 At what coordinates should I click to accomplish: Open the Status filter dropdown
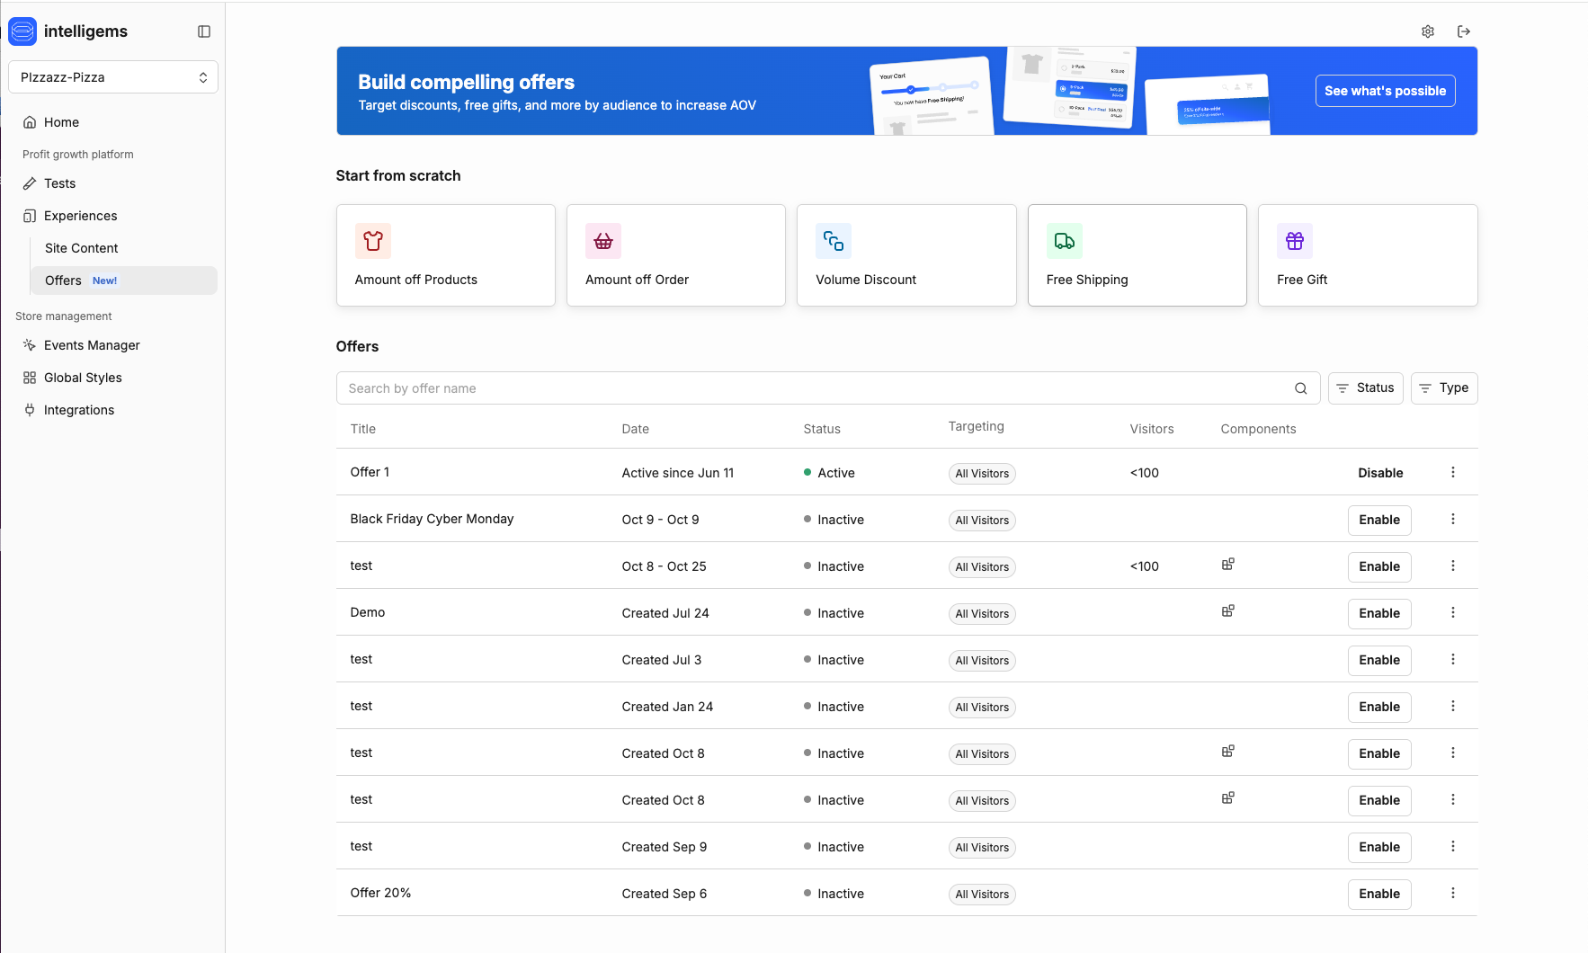click(1365, 388)
